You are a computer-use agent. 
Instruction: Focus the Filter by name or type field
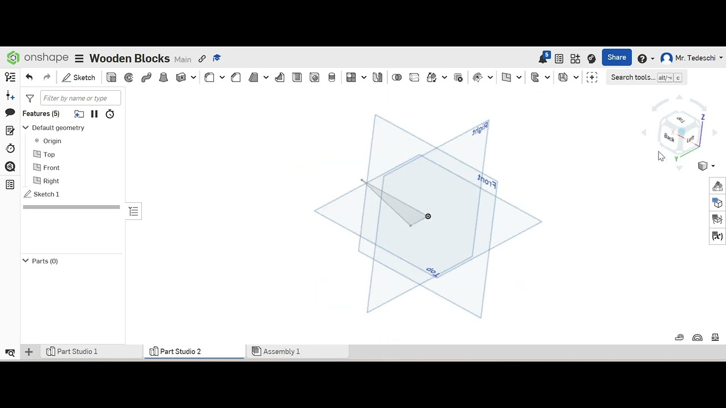[81, 98]
